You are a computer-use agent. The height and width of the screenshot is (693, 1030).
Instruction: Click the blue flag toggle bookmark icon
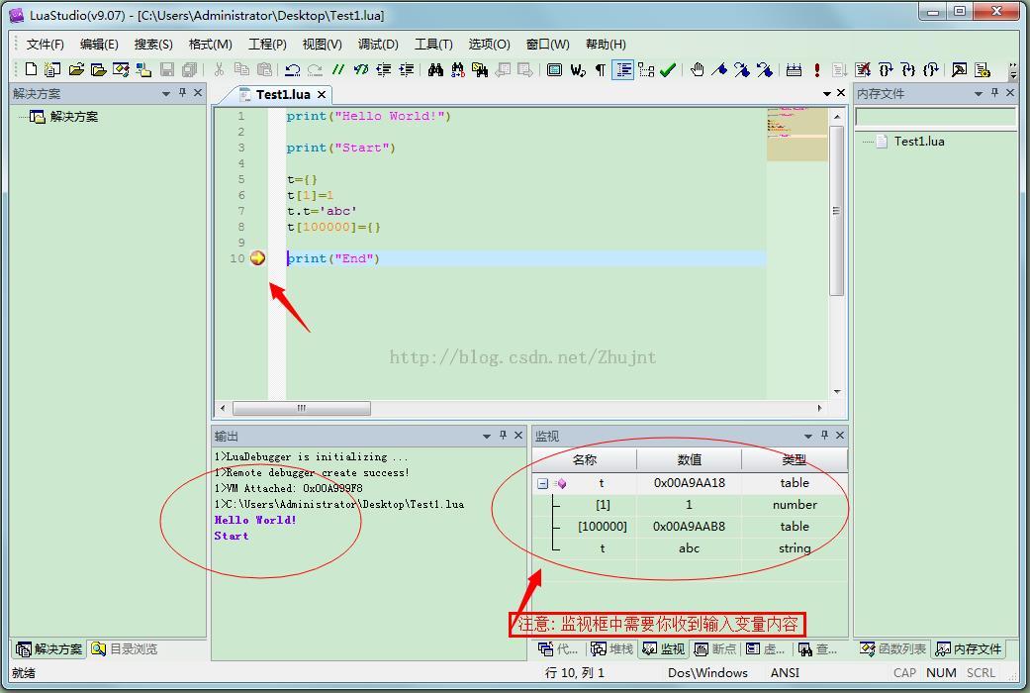click(x=719, y=69)
